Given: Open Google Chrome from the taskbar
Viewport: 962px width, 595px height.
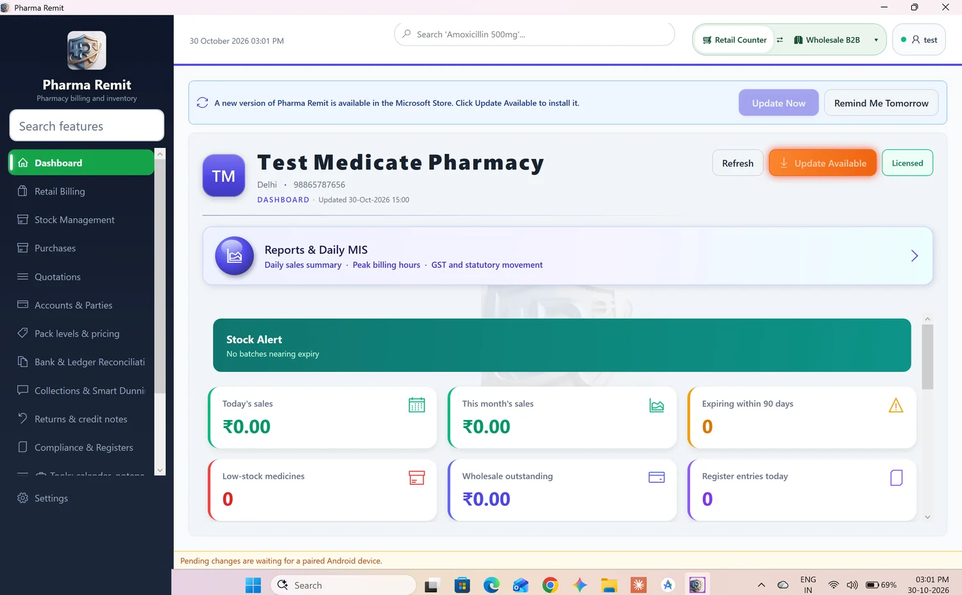Looking at the screenshot, I should point(550,585).
